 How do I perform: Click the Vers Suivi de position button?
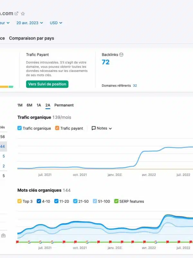pyautogui.click(x=47, y=84)
